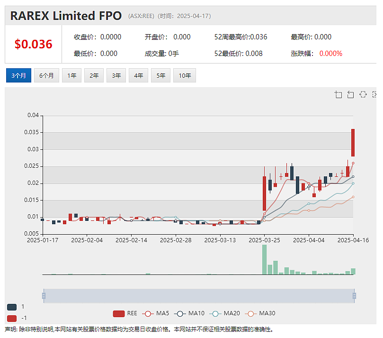Click the 2025-03-25 x-axis label
This screenshot has width=383, height=338.
[264, 240]
